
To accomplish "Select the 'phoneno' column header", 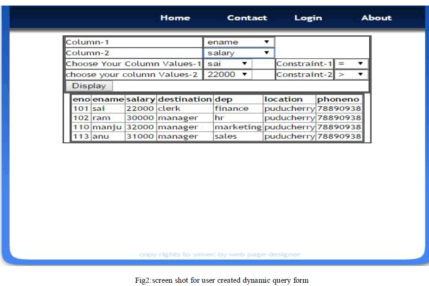I will click(x=338, y=99).
